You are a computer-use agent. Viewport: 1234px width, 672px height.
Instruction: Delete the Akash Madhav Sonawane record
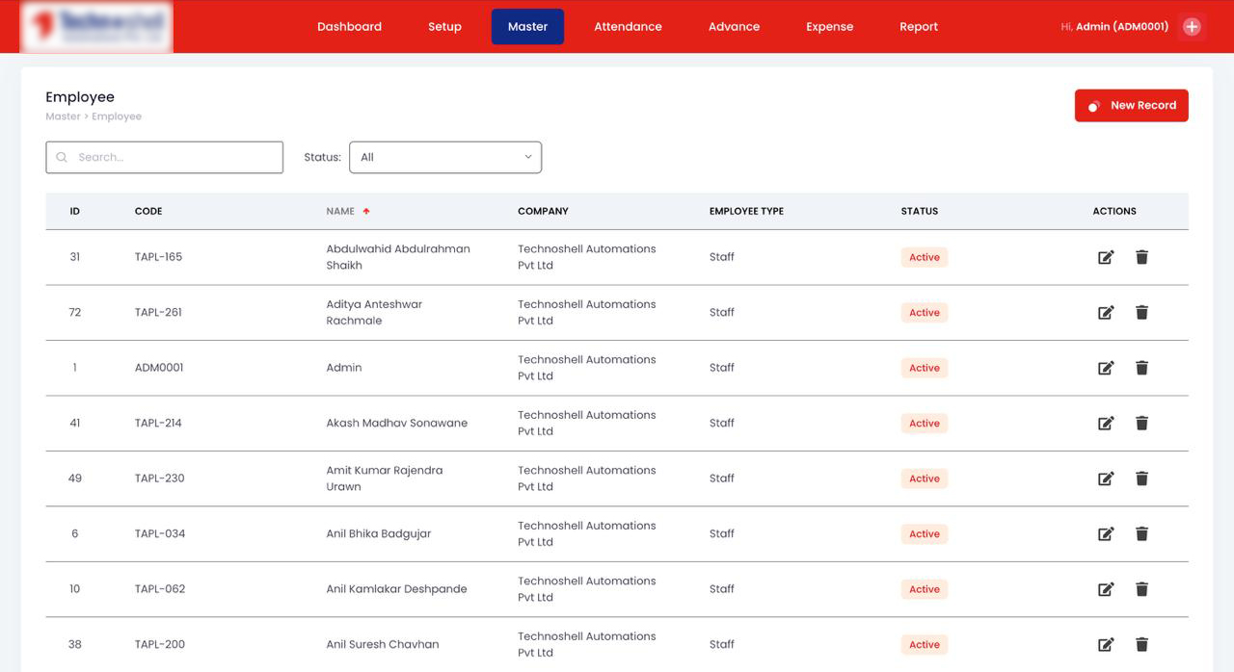tap(1141, 423)
